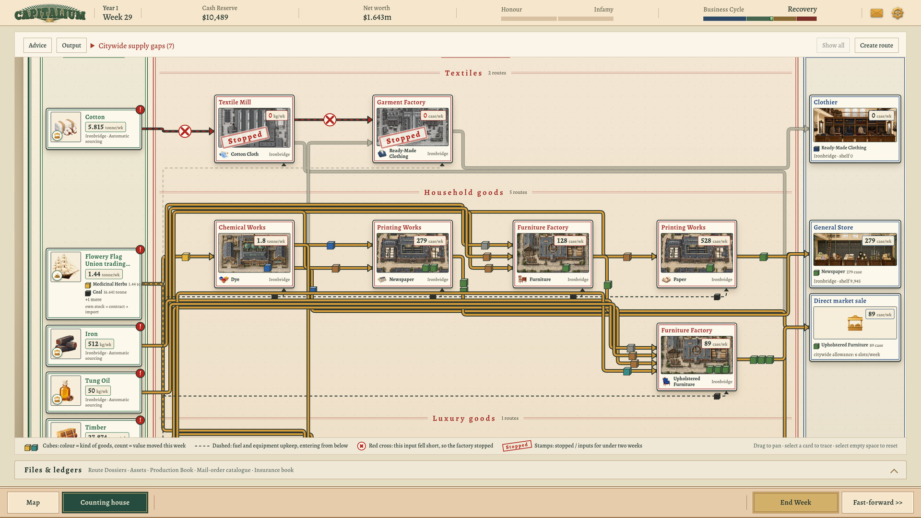
Task: Click the Direct market sale stall icon
Action: pos(855,323)
